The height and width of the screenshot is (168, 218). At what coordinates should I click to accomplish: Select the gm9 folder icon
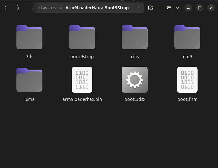[187, 37]
